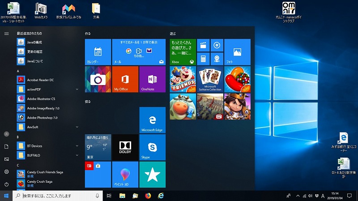
Task: Launch the Microsoft Edge tile
Action: (152, 120)
